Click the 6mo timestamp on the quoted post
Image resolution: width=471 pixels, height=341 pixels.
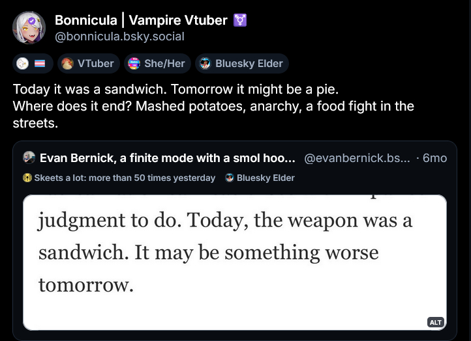click(x=435, y=157)
